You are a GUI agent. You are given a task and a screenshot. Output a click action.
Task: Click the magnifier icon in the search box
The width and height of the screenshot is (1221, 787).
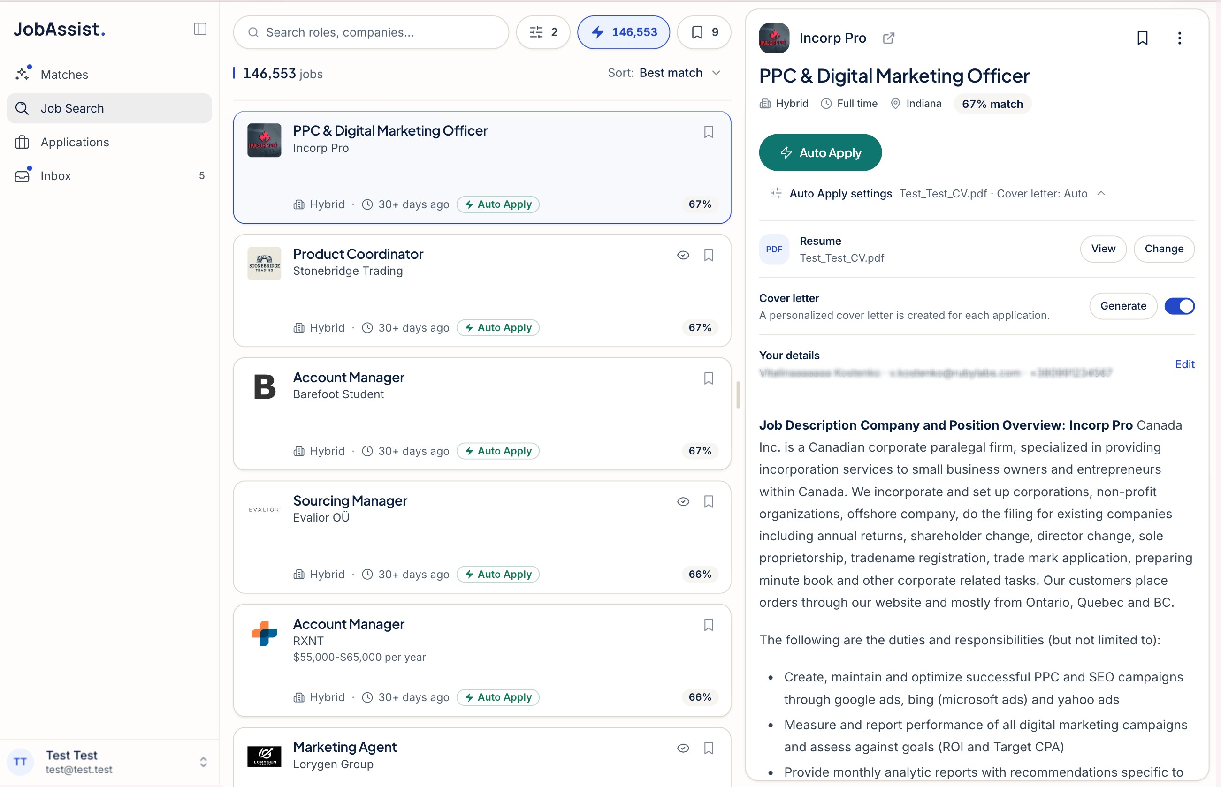pyautogui.click(x=253, y=32)
